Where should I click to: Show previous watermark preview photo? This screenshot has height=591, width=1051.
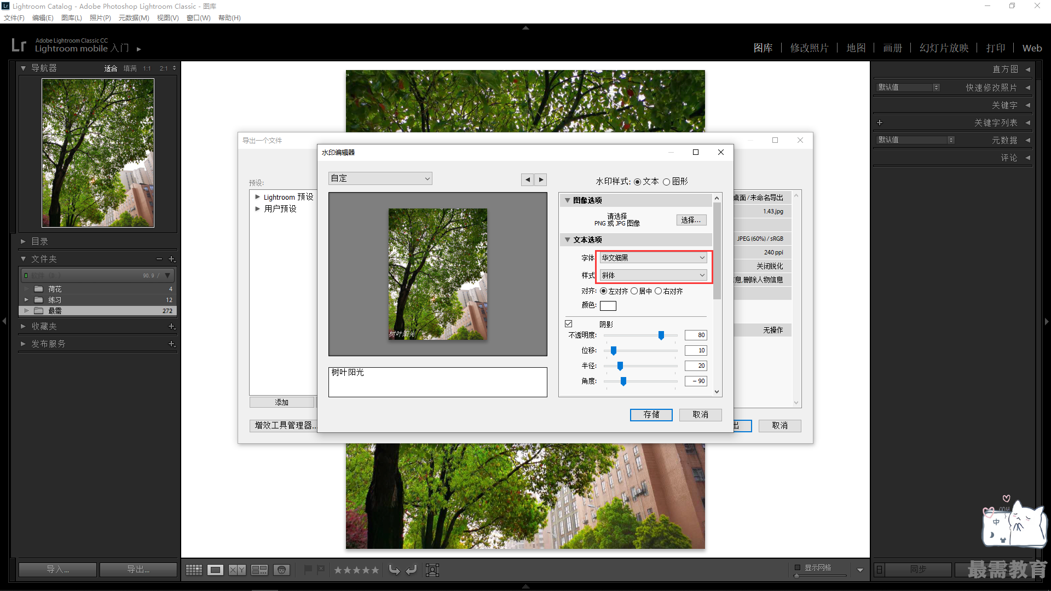tap(527, 179)
